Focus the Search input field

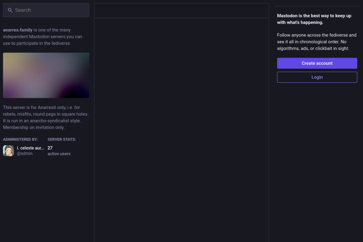pos(50,10)
